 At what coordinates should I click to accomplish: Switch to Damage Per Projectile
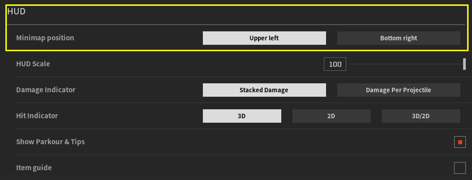pos(399,90)
